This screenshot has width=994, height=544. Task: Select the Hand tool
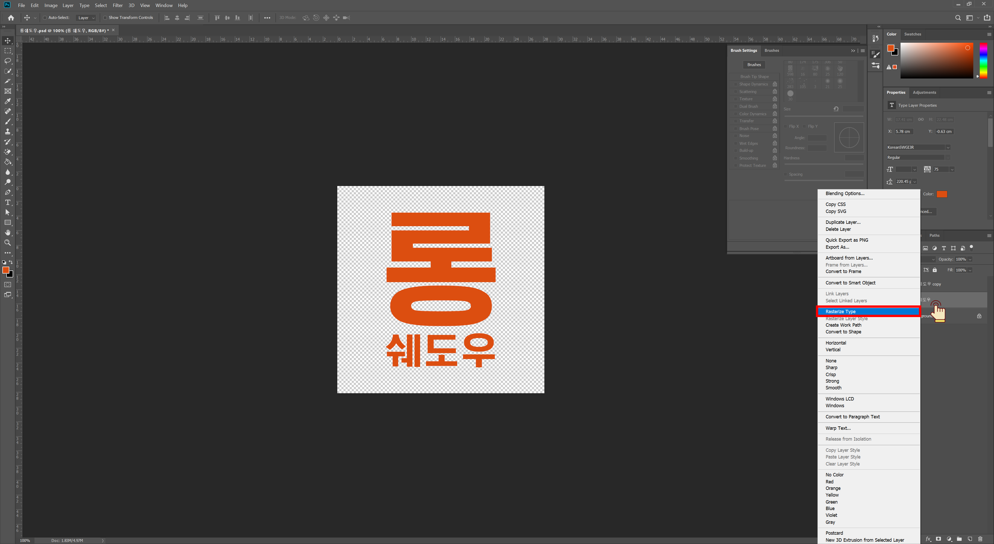point(8,232)
